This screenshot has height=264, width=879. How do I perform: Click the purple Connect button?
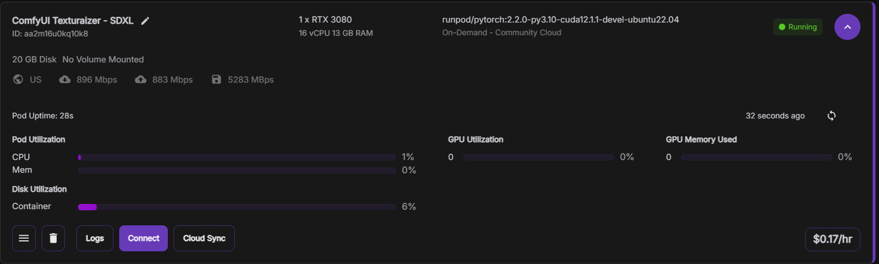(x=144, y=238)
